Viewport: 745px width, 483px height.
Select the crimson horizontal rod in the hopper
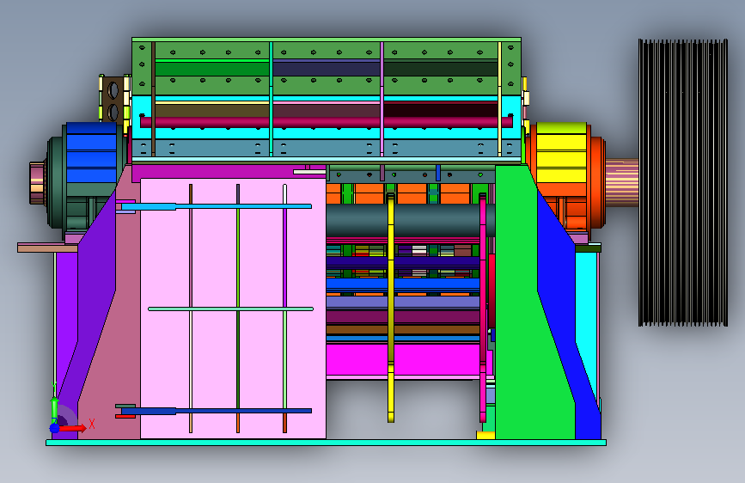327,122
